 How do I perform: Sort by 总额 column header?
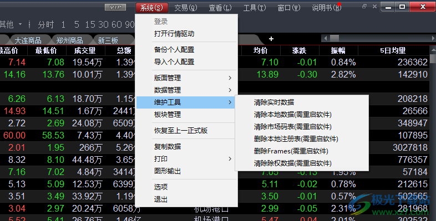coord(124,50)
